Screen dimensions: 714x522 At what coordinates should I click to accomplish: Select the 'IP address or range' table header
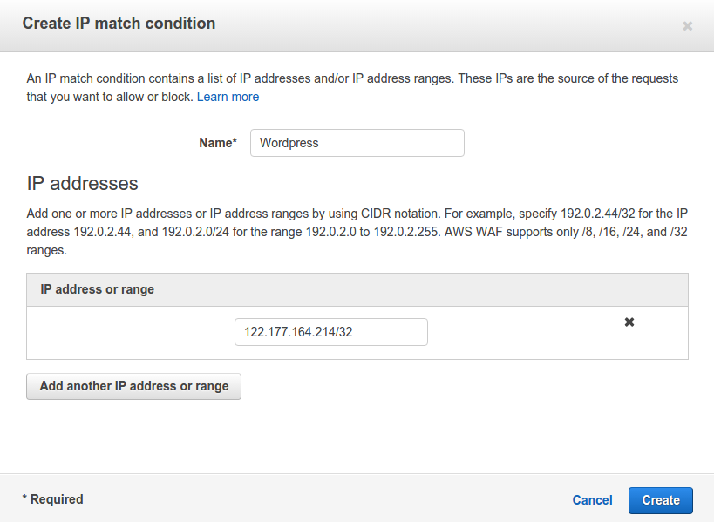[x=97, y=289]
